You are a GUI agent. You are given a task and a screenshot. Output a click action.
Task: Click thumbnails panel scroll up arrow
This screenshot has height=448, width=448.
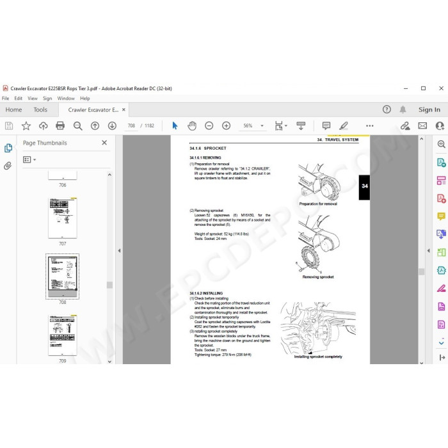pos(109,175)
